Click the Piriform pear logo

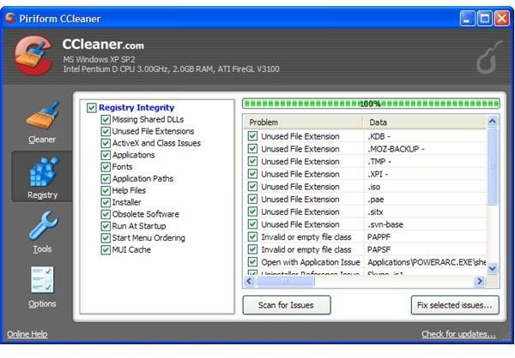[x=489, y=58]
